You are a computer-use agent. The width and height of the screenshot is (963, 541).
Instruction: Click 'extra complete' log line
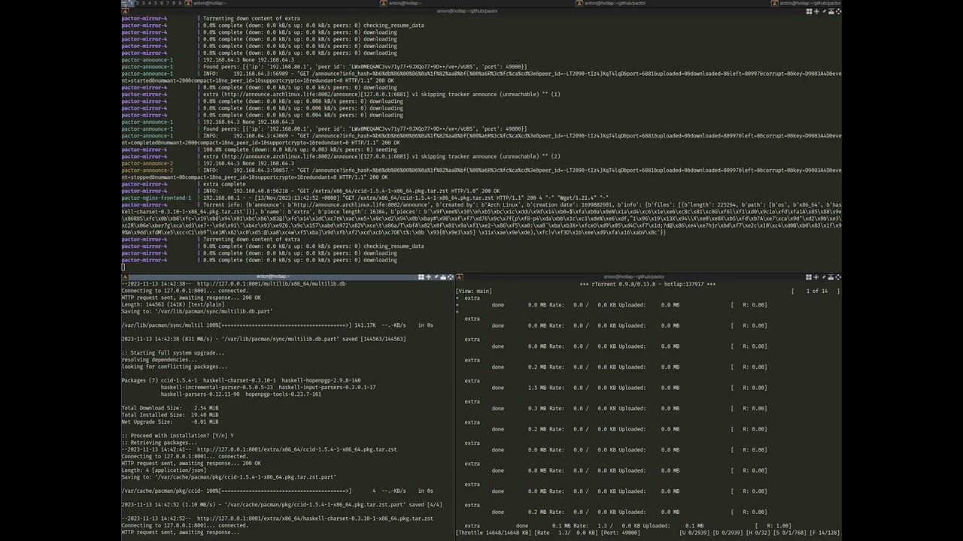pyautogui.click(x=224, y=184)
